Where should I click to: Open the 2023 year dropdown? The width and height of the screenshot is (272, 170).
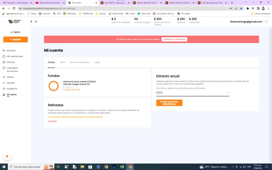pos(193,93)
